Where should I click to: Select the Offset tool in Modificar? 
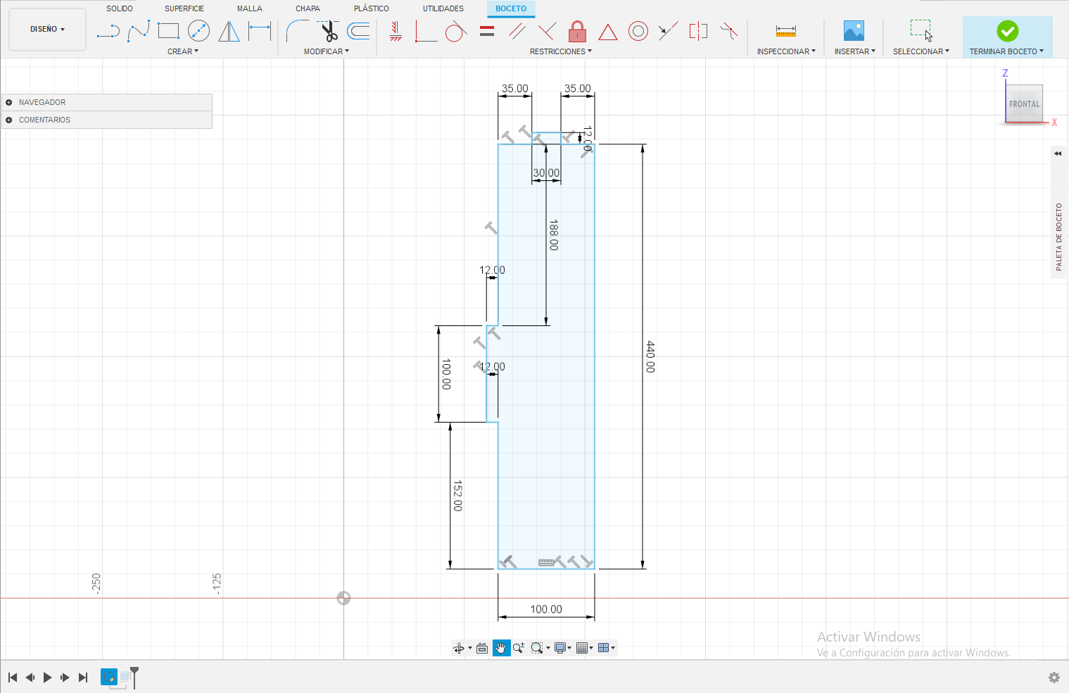[x=358, y=31]
